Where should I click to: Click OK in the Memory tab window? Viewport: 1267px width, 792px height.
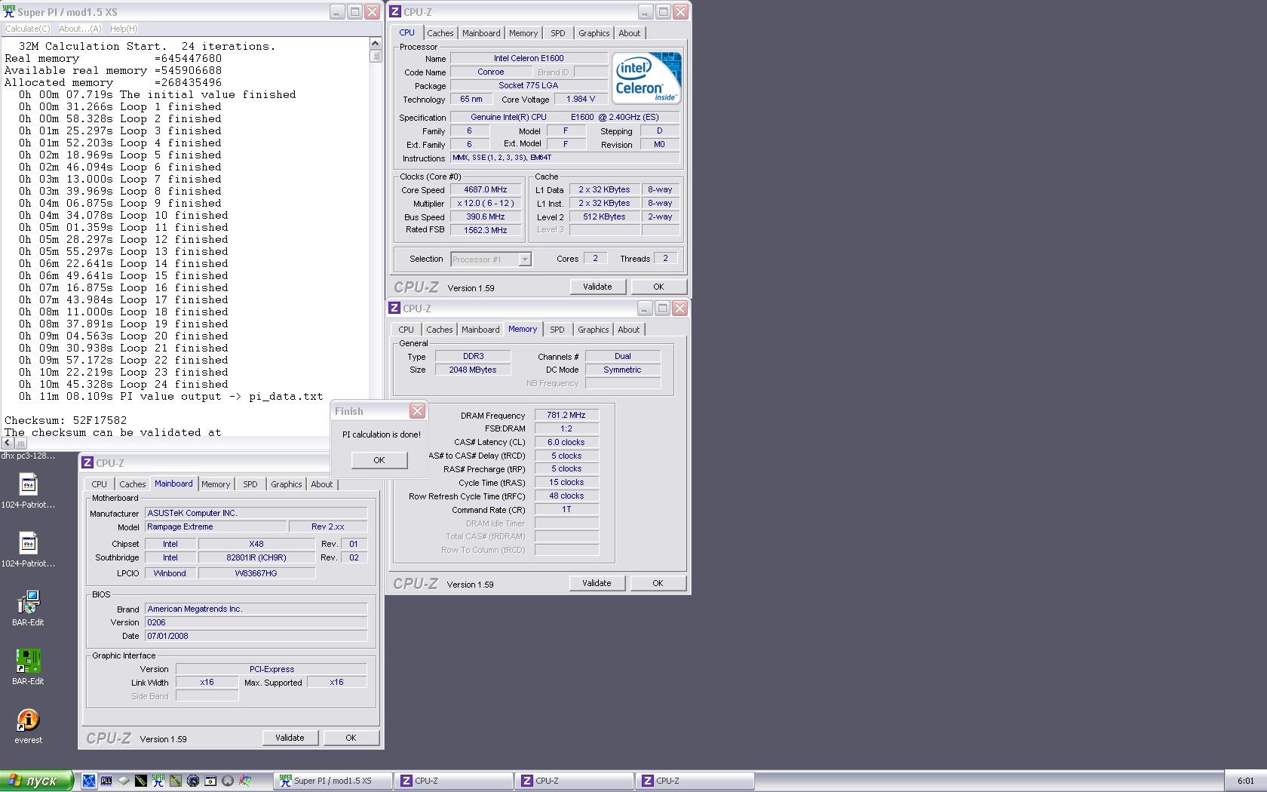(x=658, y=583)
